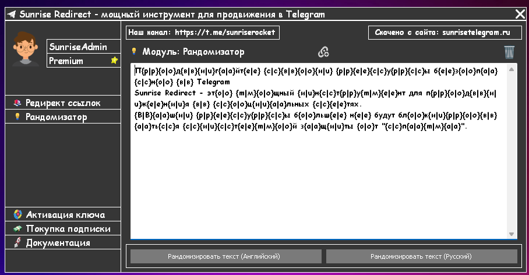Go to Покупка подписки
529x275 pixels.
pos(63,229)
